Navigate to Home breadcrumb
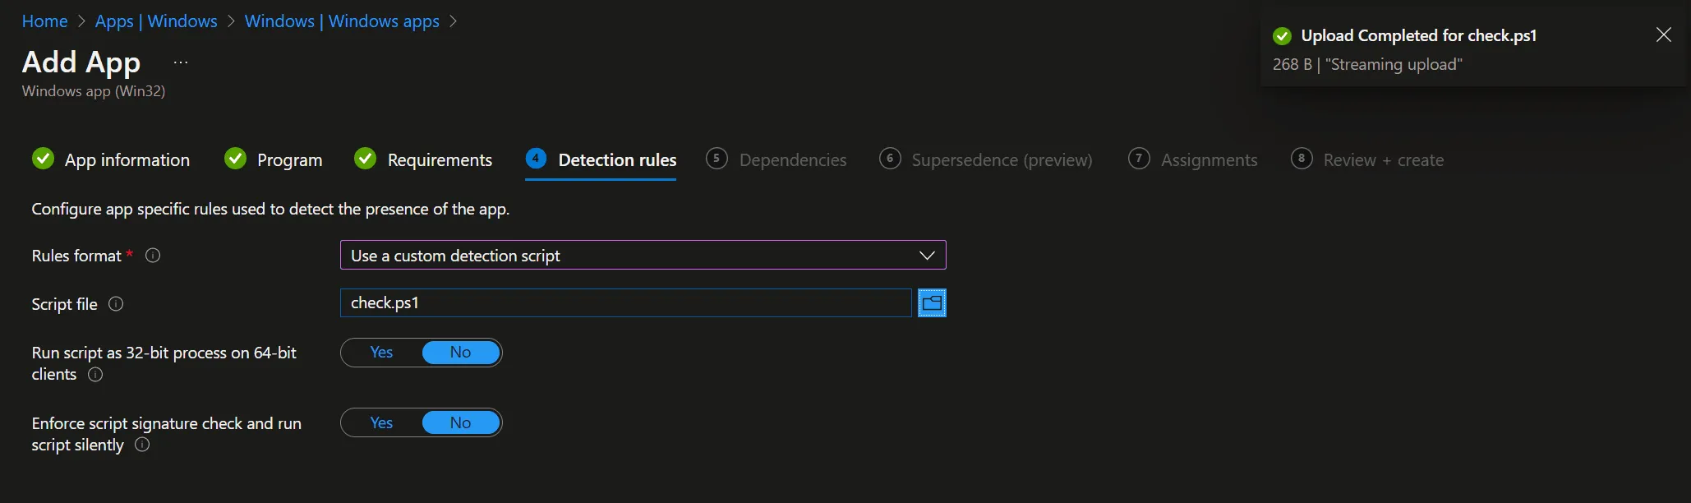Image resolution: width=1691 pixels, height=503 pixels. click(44, 21)
